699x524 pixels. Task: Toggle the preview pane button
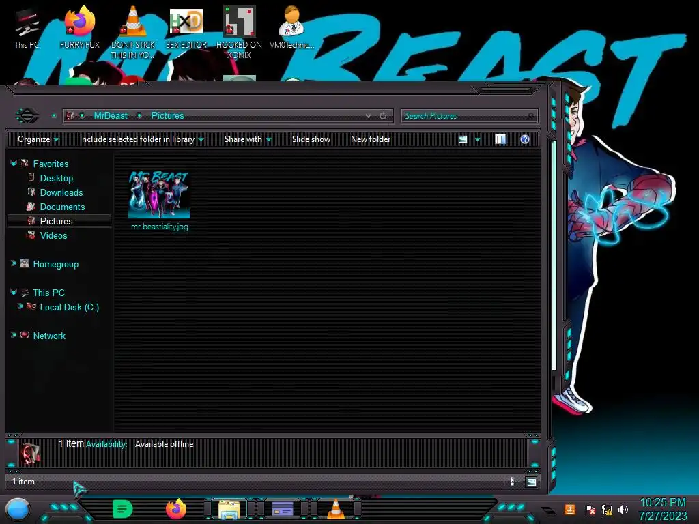pos(500,139)
